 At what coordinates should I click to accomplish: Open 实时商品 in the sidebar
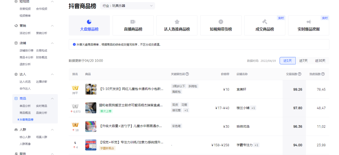click(x=41, y=106)
